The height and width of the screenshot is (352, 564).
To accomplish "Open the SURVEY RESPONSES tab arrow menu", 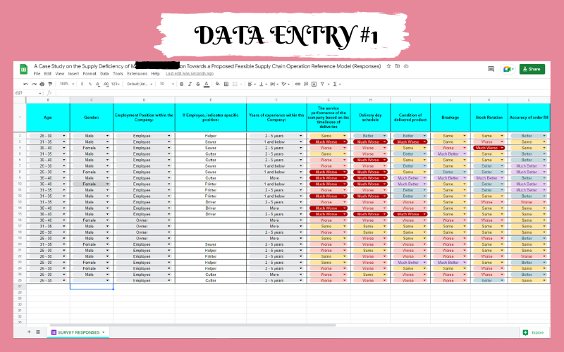I will (x=103, y=332).
